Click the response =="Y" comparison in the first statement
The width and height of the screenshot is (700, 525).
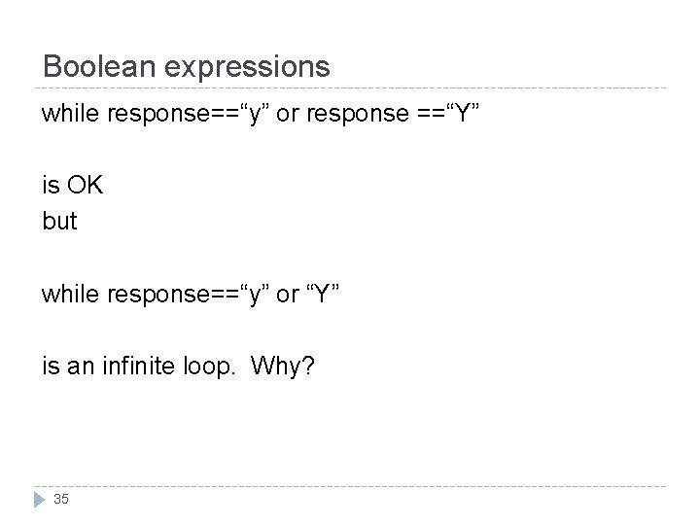pos(393,114)
